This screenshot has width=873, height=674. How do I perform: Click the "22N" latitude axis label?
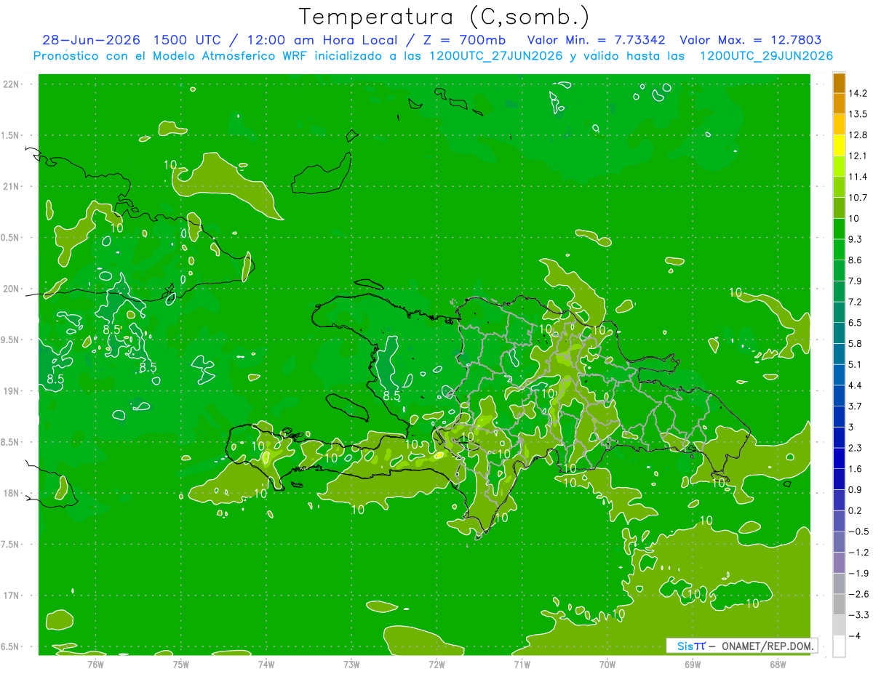coord(12,84)
